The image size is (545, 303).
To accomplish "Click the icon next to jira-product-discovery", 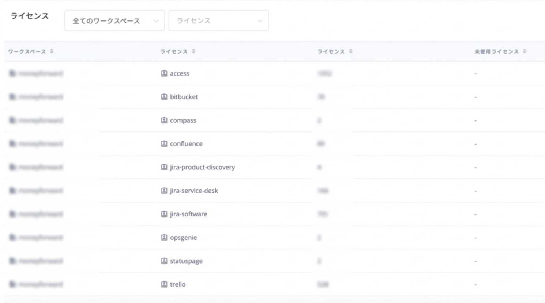I will click(164, 167).
